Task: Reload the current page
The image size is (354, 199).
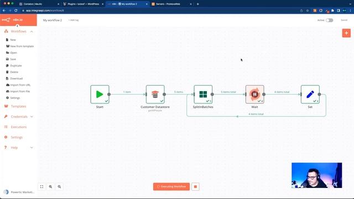Action: tap(16, 11)
